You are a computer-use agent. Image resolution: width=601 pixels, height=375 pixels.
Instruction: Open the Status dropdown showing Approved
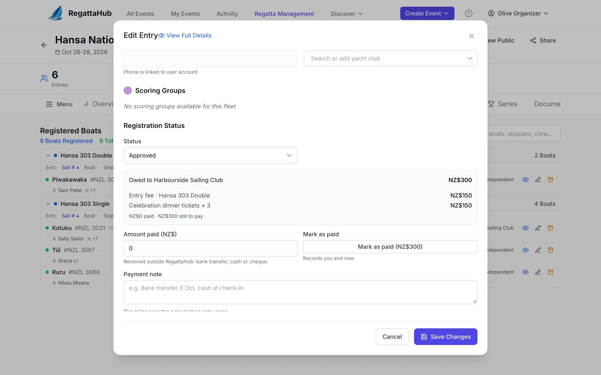(x=210, y=155)
